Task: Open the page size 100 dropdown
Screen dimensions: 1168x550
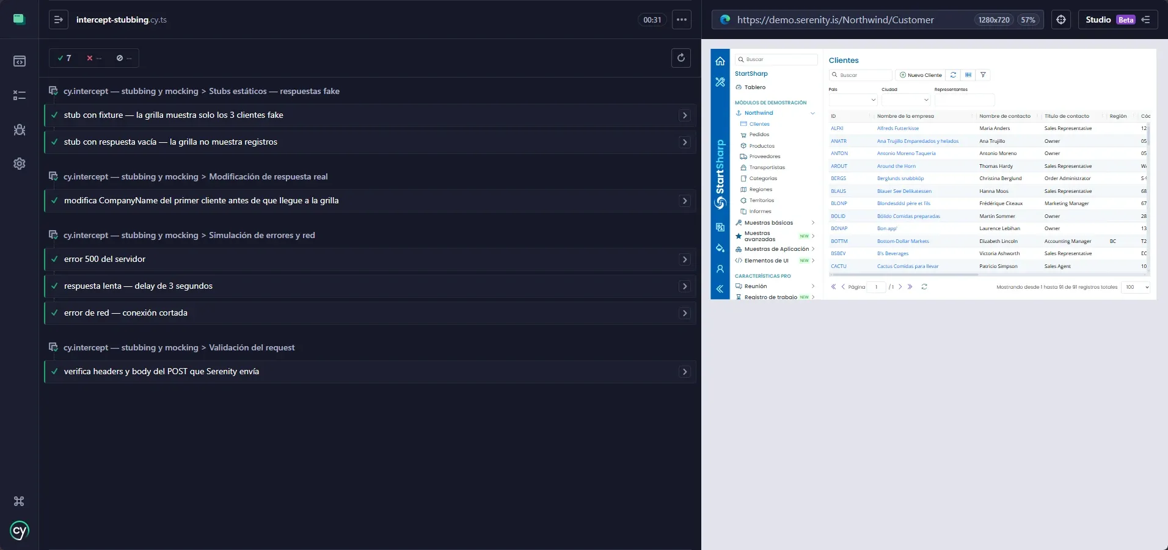Action: point(1136,287)
